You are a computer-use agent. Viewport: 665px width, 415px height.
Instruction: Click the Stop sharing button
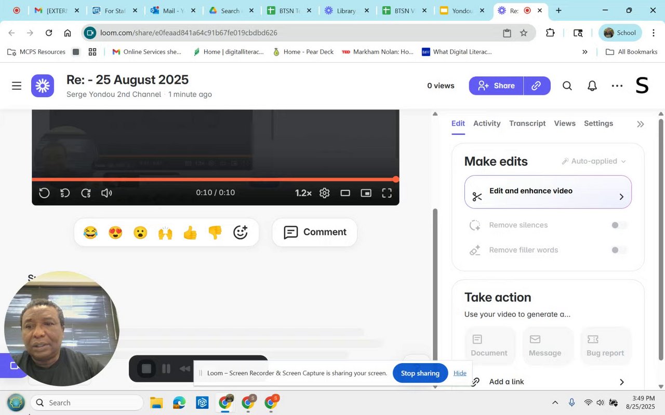[420, 373]
